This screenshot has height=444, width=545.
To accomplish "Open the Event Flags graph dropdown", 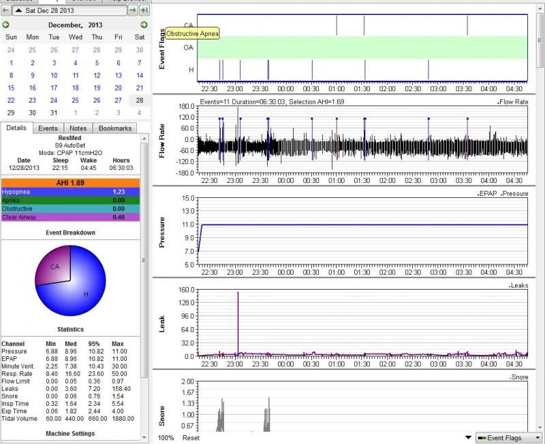I will [x=508, y=437].
